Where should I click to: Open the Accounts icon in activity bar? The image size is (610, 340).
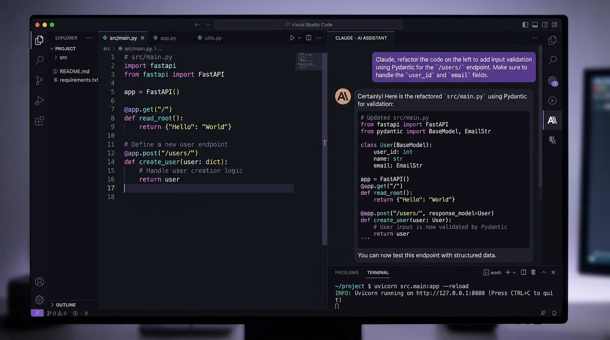[39, 281]
